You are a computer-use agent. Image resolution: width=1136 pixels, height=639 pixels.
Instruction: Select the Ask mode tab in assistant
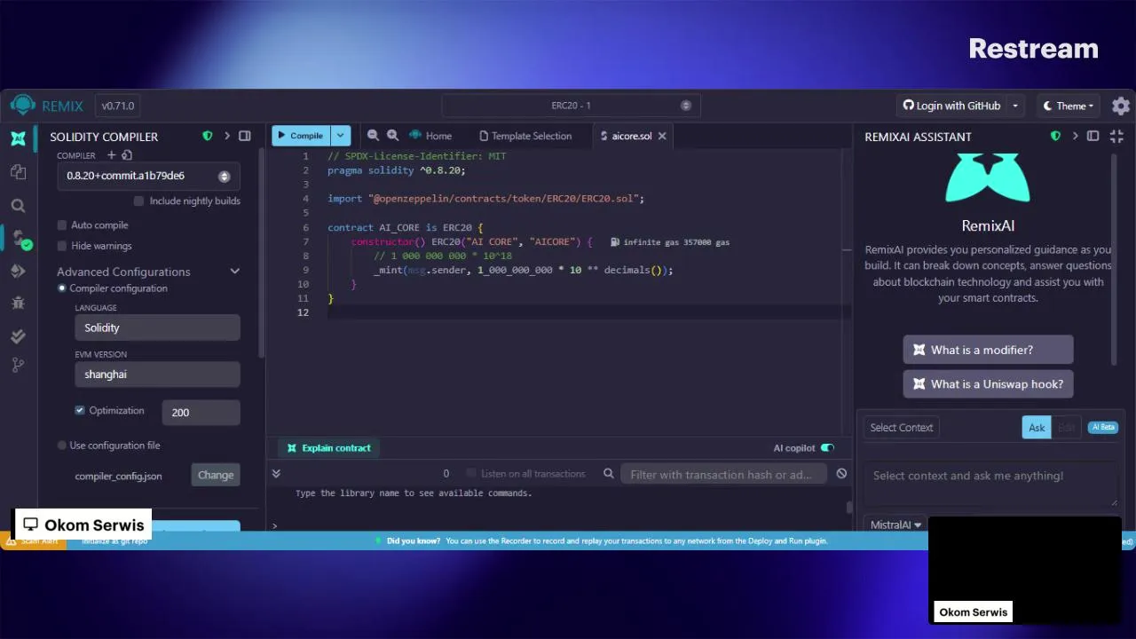click(x=1037, y=427)
